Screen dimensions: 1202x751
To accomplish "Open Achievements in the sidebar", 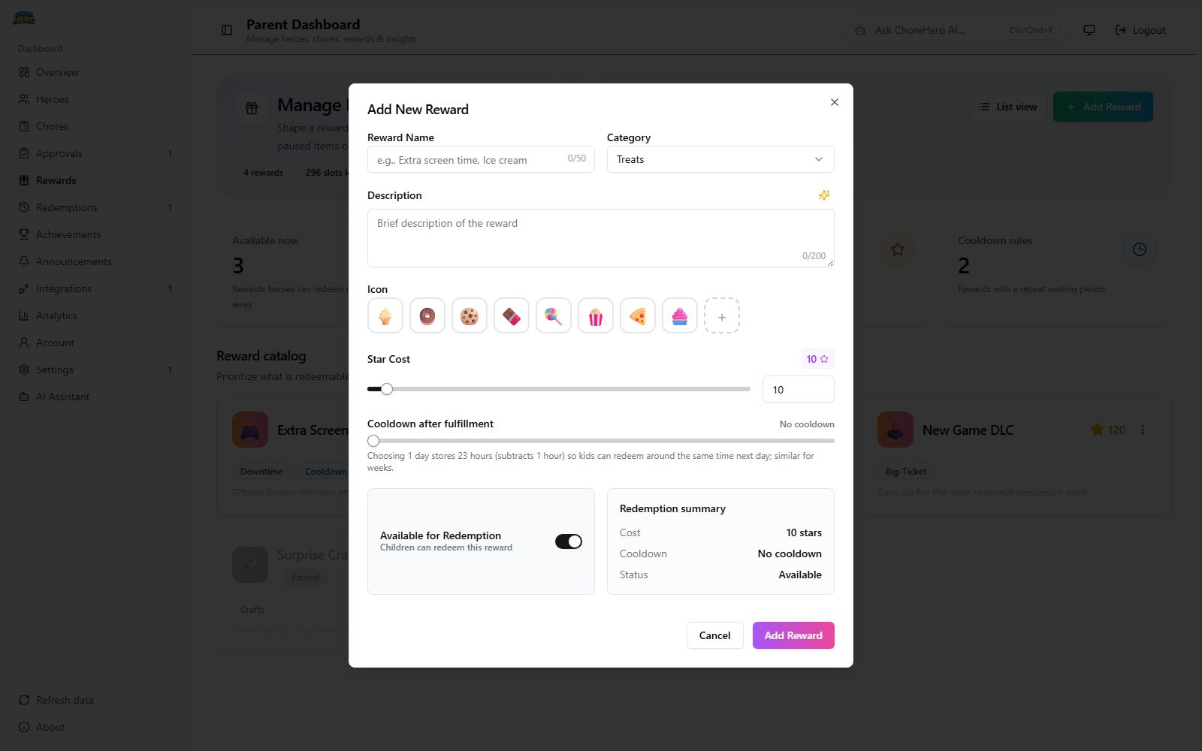I will tap(69, 234).
